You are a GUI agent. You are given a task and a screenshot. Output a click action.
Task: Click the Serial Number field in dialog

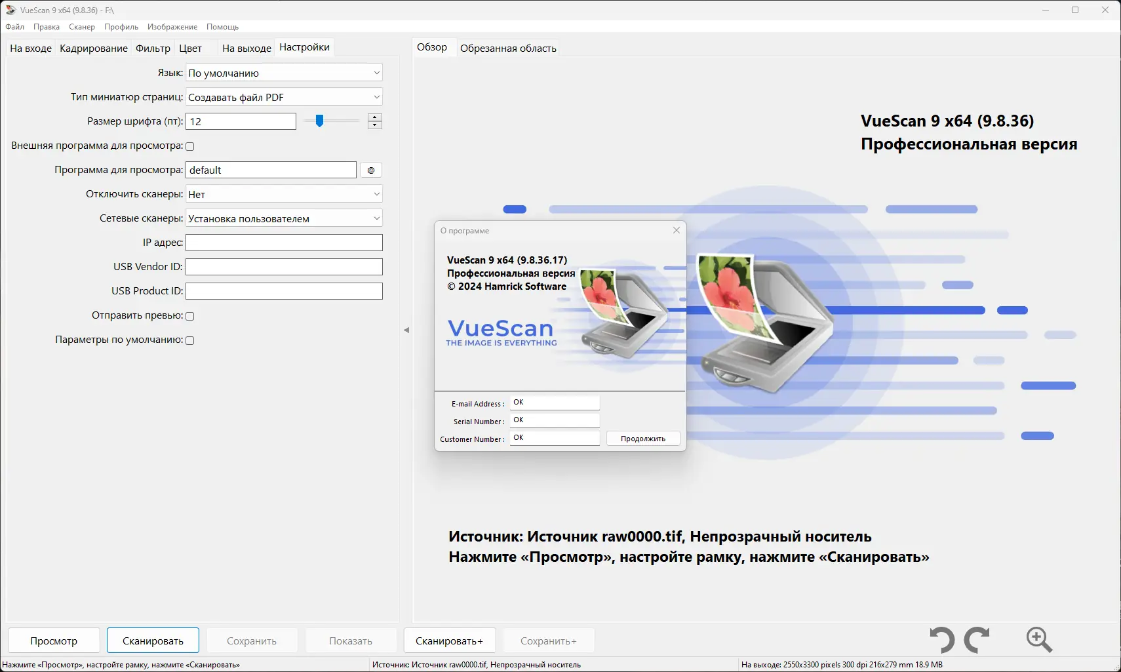point(555,420)
